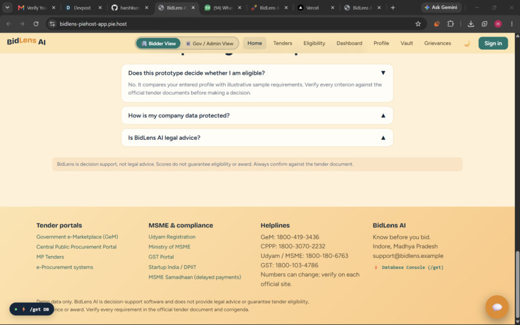Expand Is BidLens AI legal advice

pyautogui.click(x=257, y=137)
